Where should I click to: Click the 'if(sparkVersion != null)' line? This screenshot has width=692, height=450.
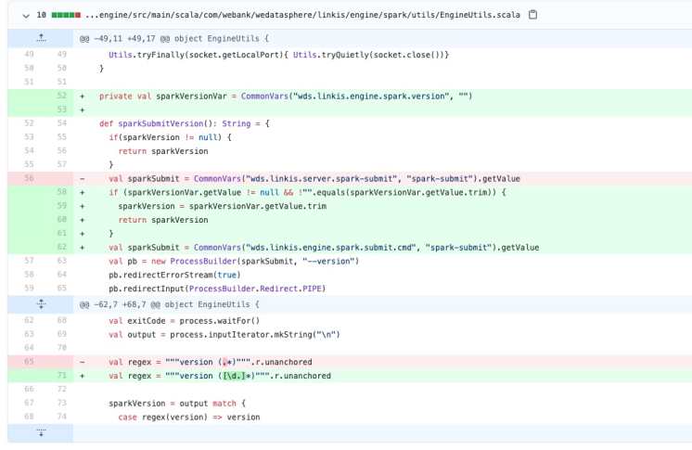pyautogui.click(x=170, y=137)
